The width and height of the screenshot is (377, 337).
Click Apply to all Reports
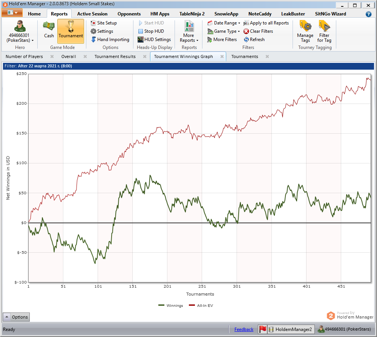pyautogui.click(x=266, y=23)
